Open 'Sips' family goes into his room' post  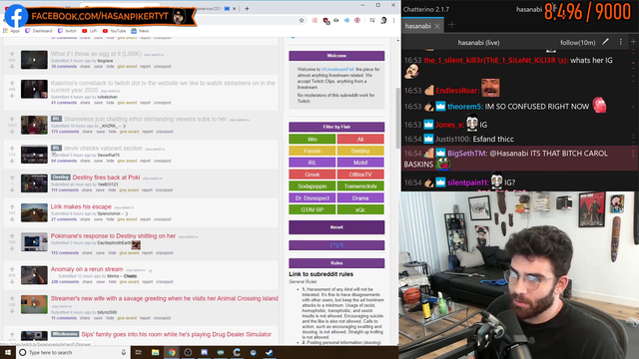click(x=176, y=335)
